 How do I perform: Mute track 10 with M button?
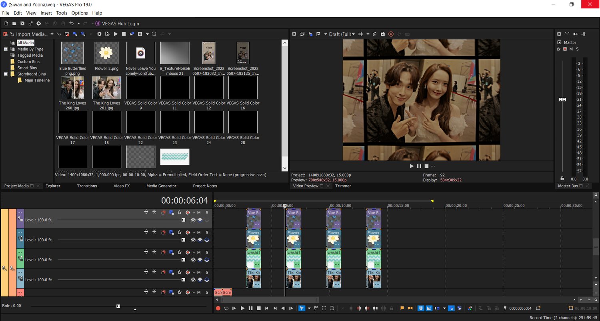coord(199,232)
